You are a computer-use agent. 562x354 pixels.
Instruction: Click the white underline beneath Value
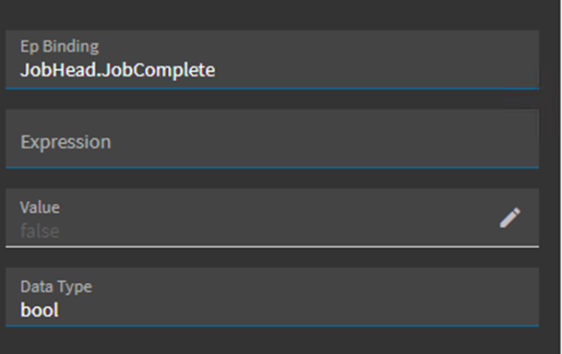tap(272, 247)
